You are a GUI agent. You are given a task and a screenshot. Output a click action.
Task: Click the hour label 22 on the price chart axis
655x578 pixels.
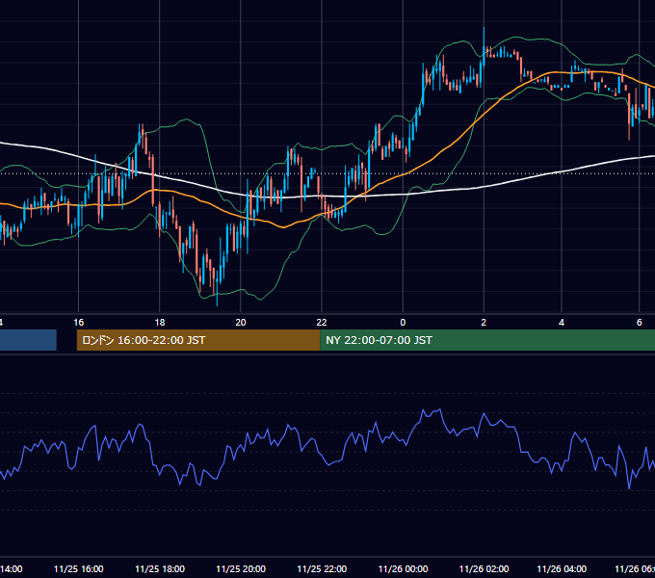[x=322, y=323]
